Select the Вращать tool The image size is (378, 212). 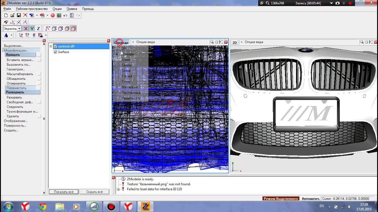[20, 55]
